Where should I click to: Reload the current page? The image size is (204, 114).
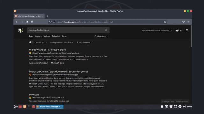pyautogui.click(x=27, y=22)
